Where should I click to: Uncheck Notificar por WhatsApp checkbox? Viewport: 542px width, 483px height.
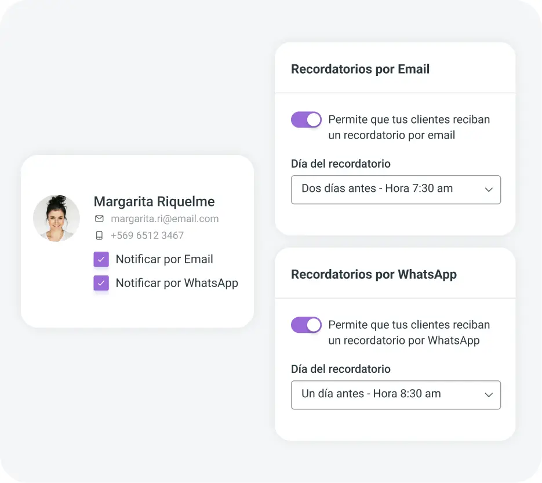101,283
